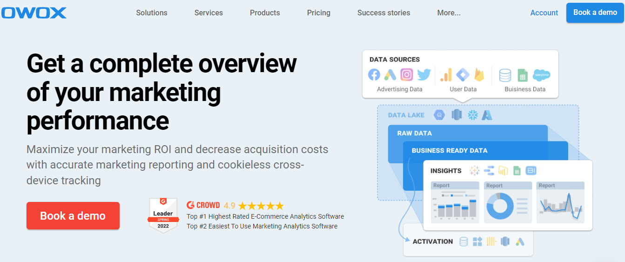Click the G2 Leader Spring 2022 badge
625x262 pixels.
click(x=163, y=215)
